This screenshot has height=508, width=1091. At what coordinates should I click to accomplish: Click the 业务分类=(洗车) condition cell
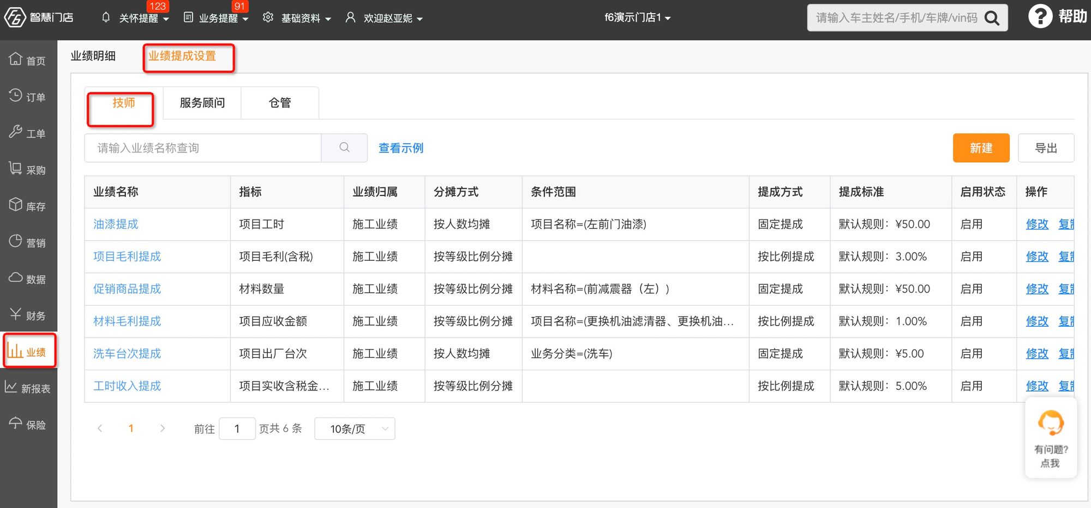pos(636,353)
